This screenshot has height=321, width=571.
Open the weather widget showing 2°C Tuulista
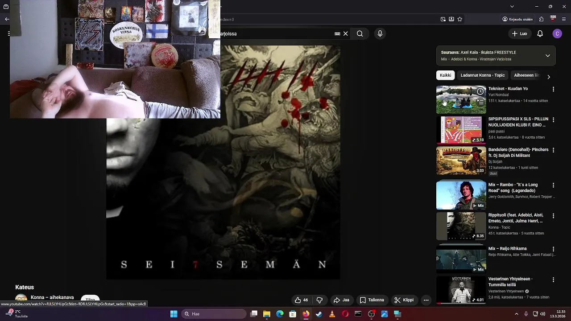[17, 314]
